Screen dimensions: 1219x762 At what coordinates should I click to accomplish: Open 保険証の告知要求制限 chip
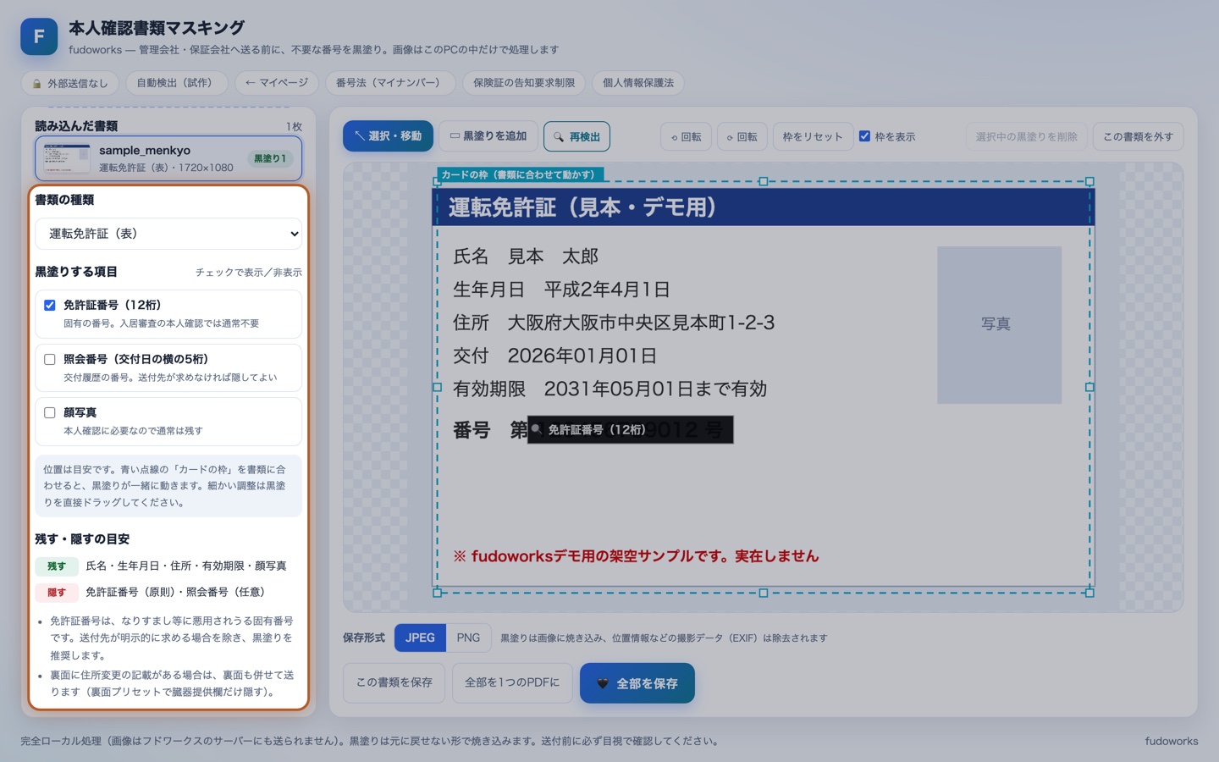[524, 83]
